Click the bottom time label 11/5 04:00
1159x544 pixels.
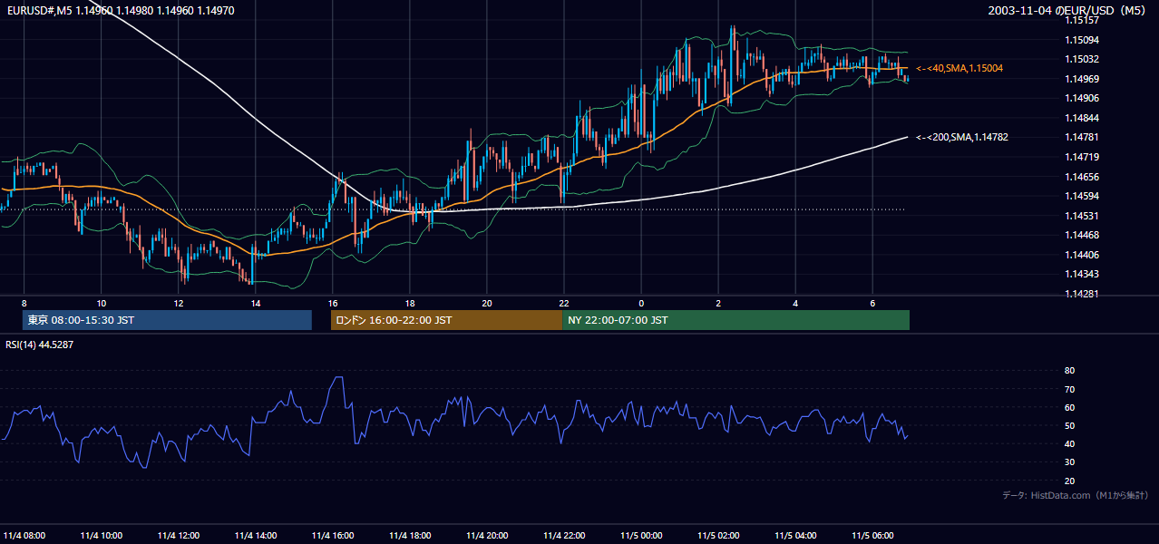[x=795, y=535]
